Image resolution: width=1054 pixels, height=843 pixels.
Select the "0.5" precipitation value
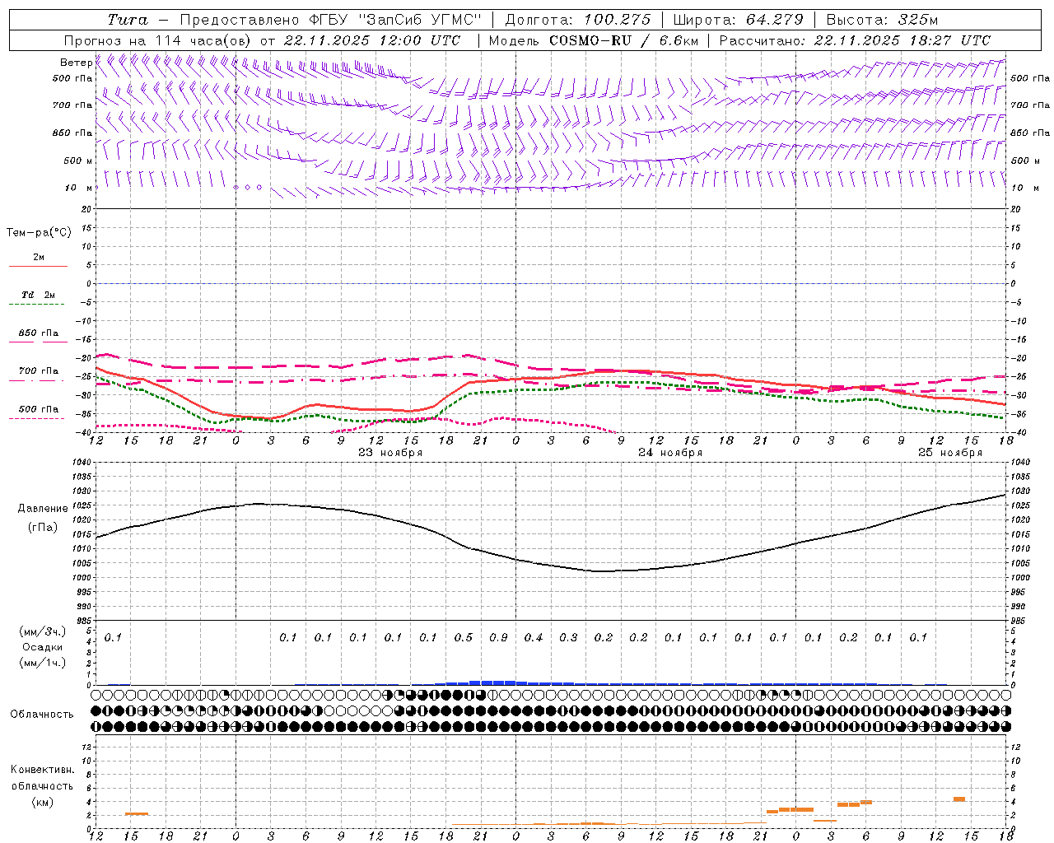coord(464,638)
